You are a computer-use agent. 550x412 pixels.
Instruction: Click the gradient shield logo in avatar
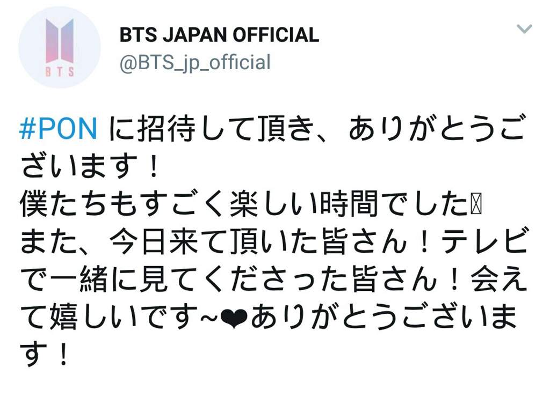(60, 41)
